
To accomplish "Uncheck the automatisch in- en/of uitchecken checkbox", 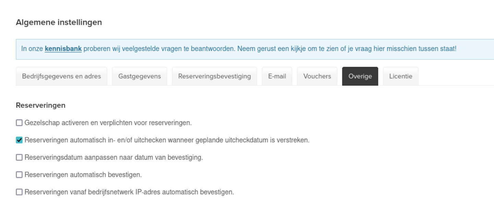I will [19, 140].
